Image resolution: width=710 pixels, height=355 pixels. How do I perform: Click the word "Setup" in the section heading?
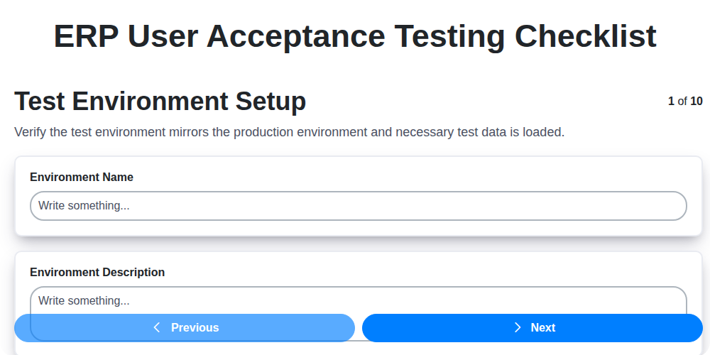tap(270, 102)
